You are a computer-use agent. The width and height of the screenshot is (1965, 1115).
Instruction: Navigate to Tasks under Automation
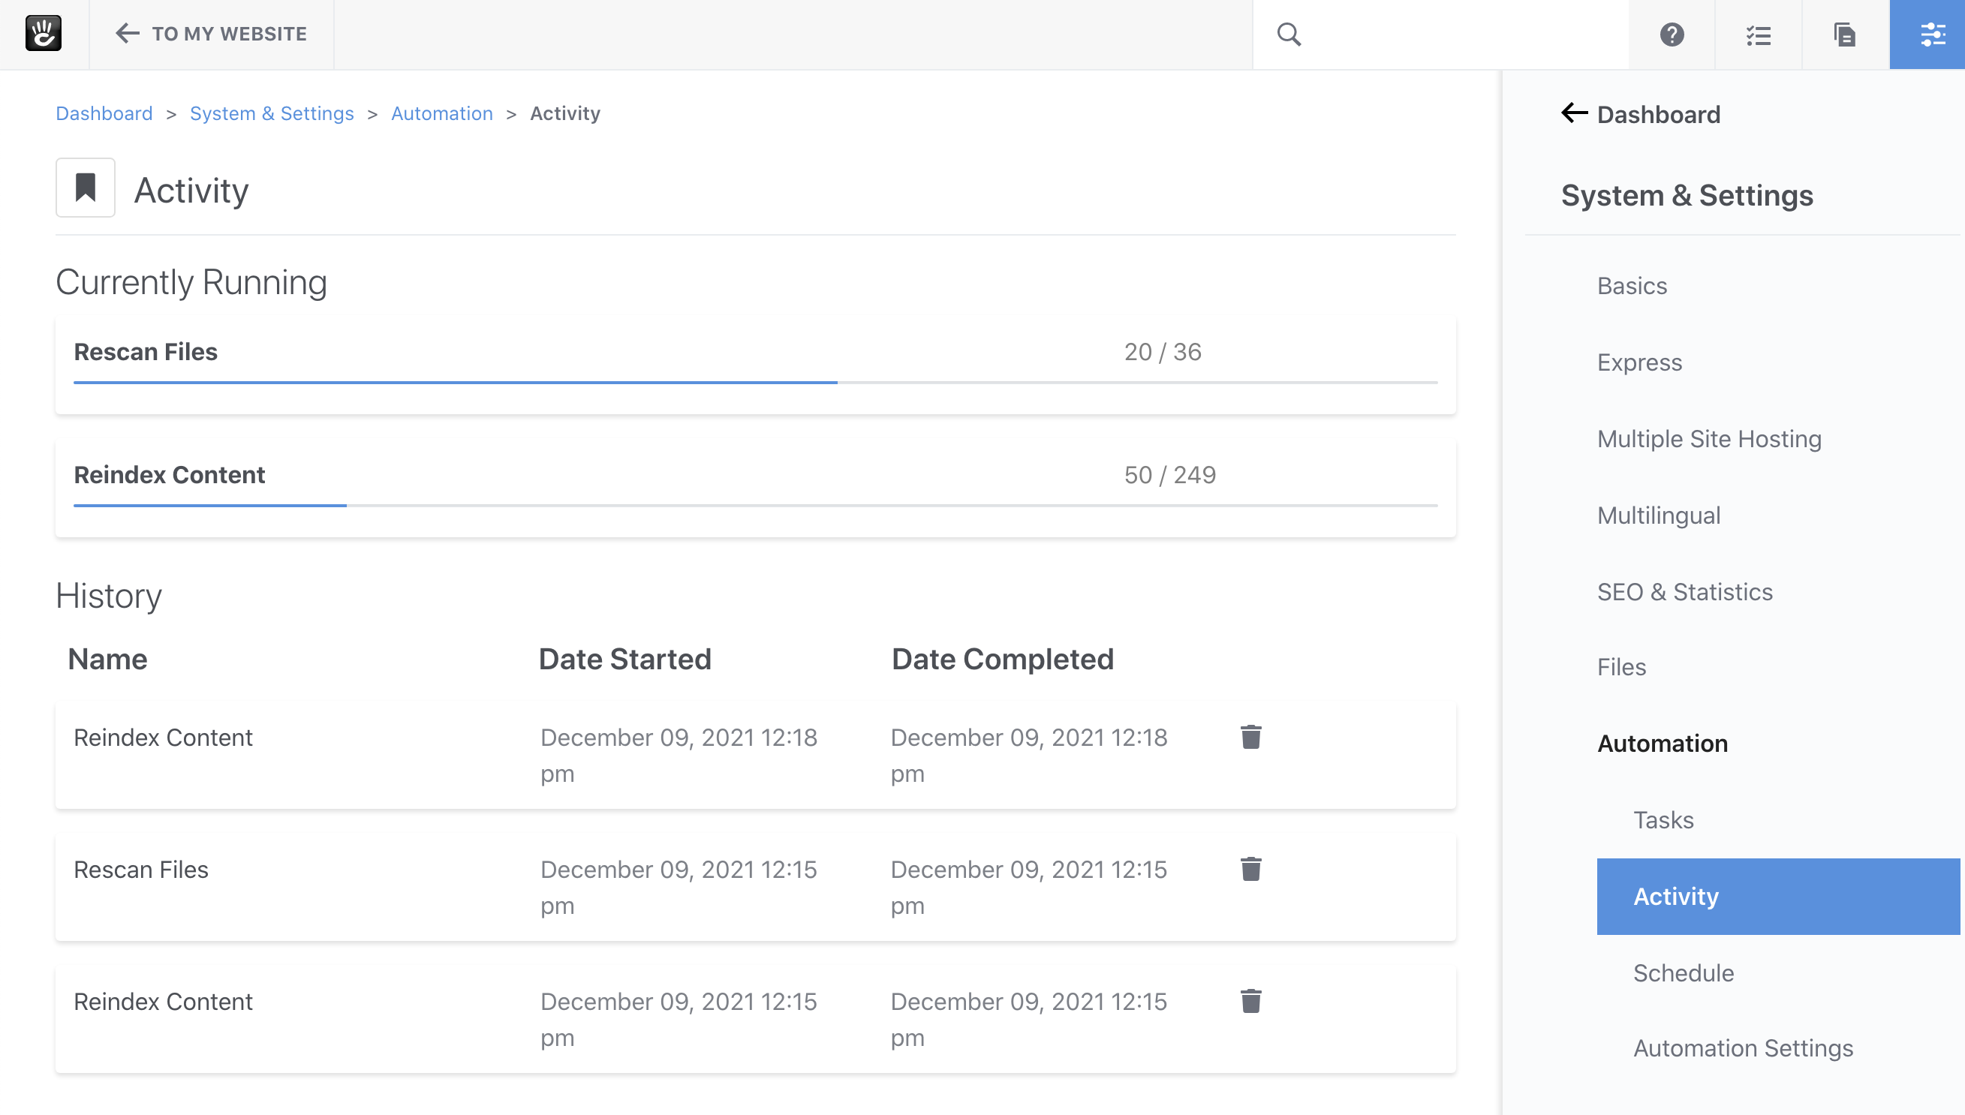tap(1661, 819)
